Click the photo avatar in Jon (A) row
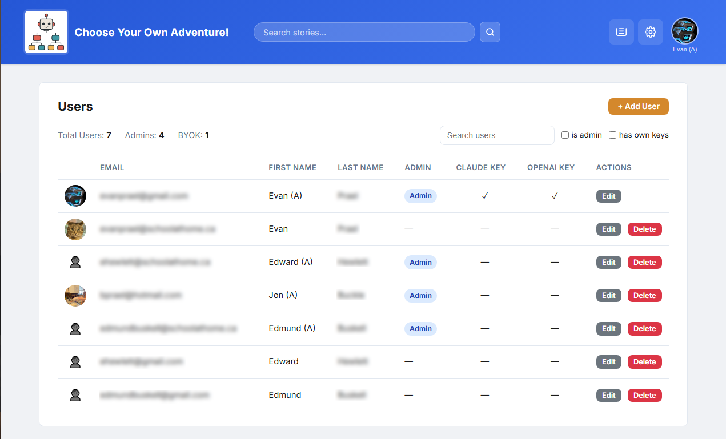726x439 pixels. click(75, 295)
